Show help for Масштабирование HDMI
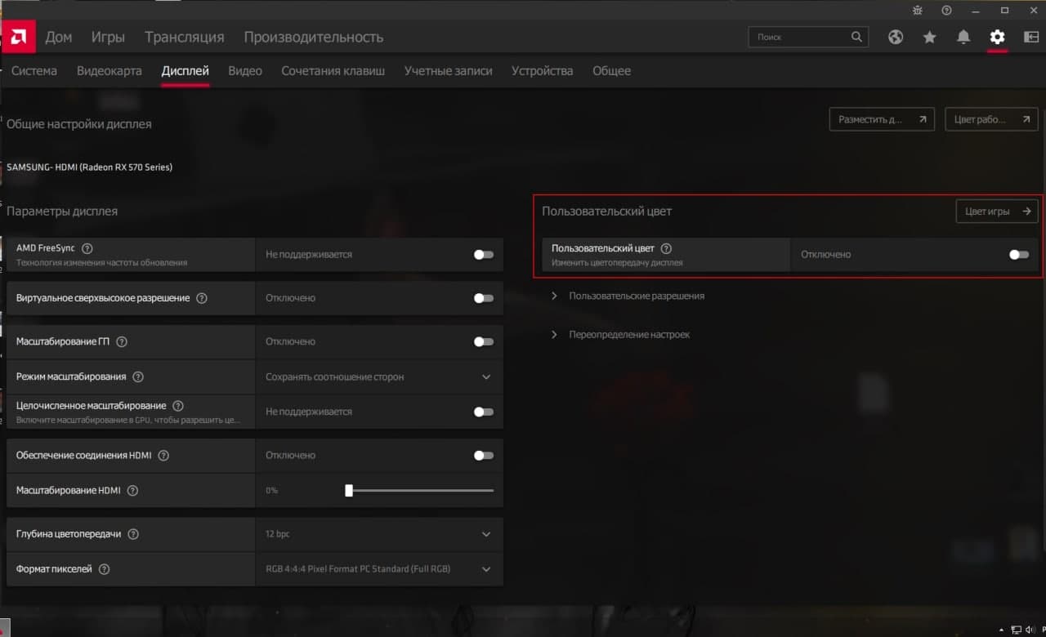This screenshot has height=637, width=1046. (x=132, y=491)
